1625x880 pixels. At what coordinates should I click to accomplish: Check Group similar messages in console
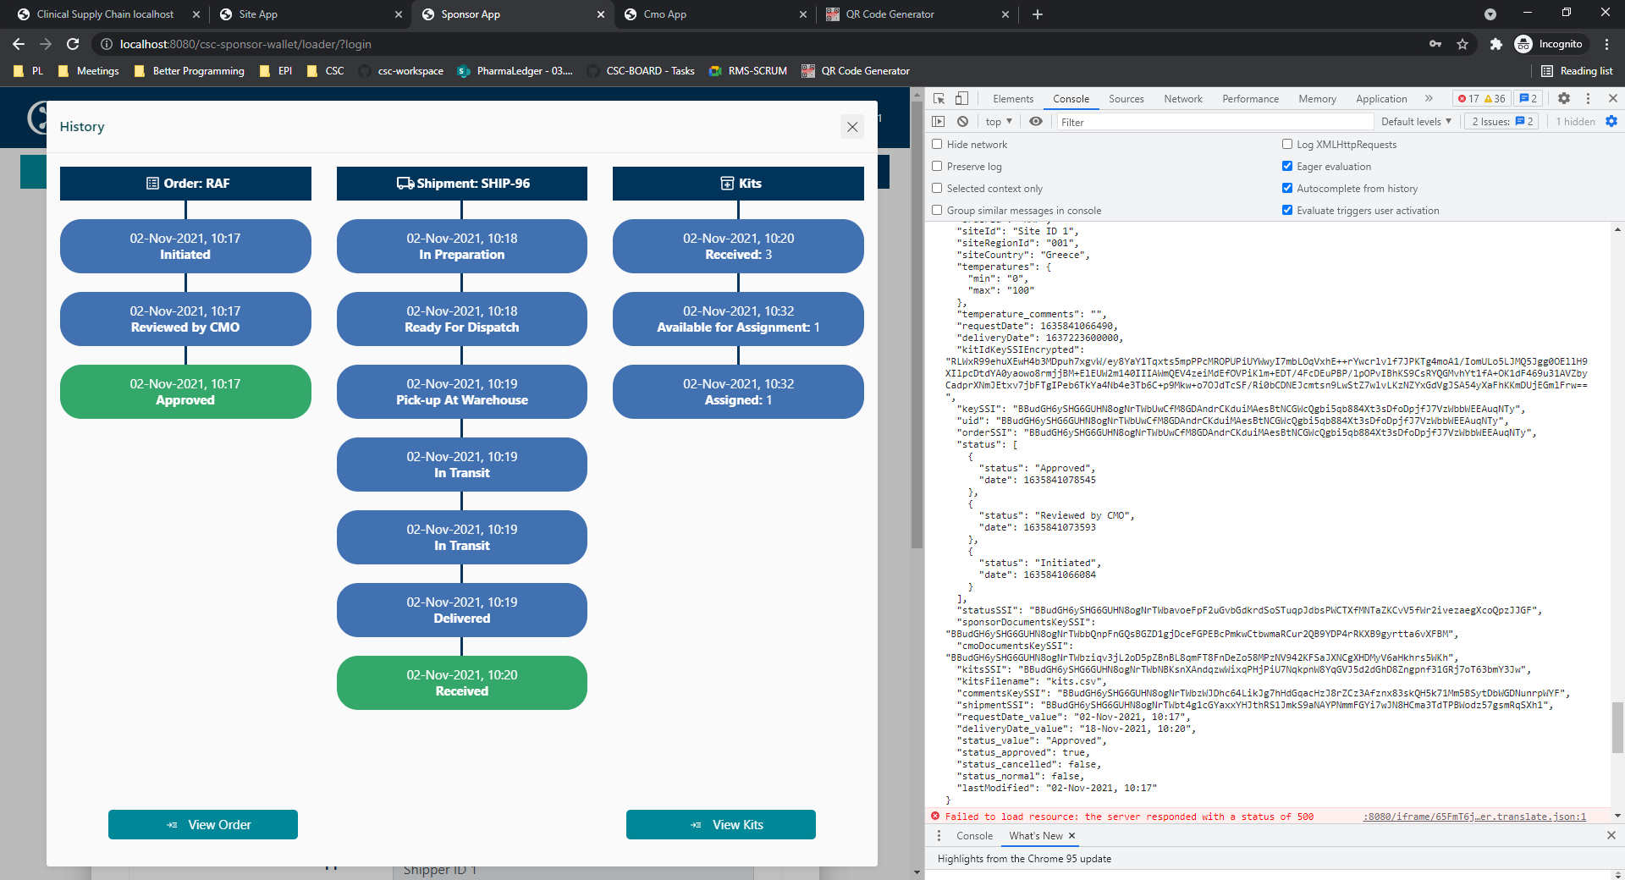(x=937, y=210)
